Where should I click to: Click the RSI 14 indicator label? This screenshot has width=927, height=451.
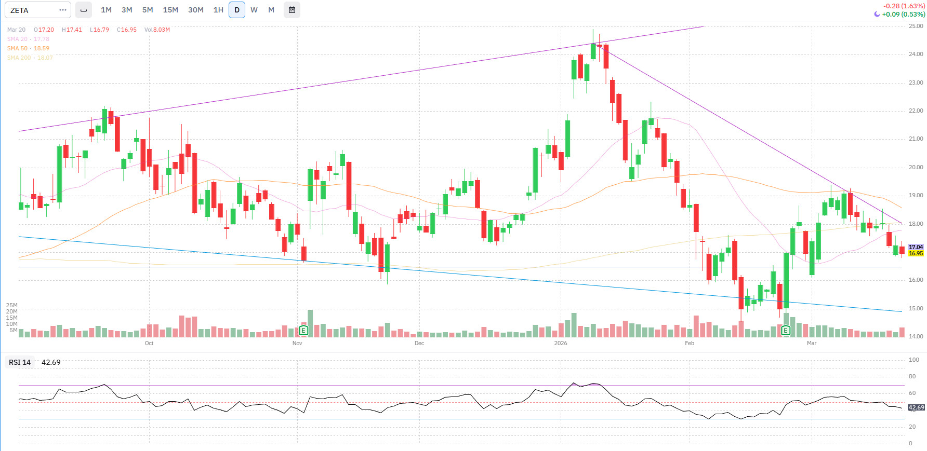(x=20, y=362)
